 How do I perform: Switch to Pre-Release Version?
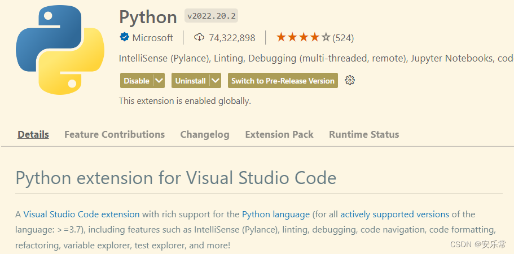point(283,81)
